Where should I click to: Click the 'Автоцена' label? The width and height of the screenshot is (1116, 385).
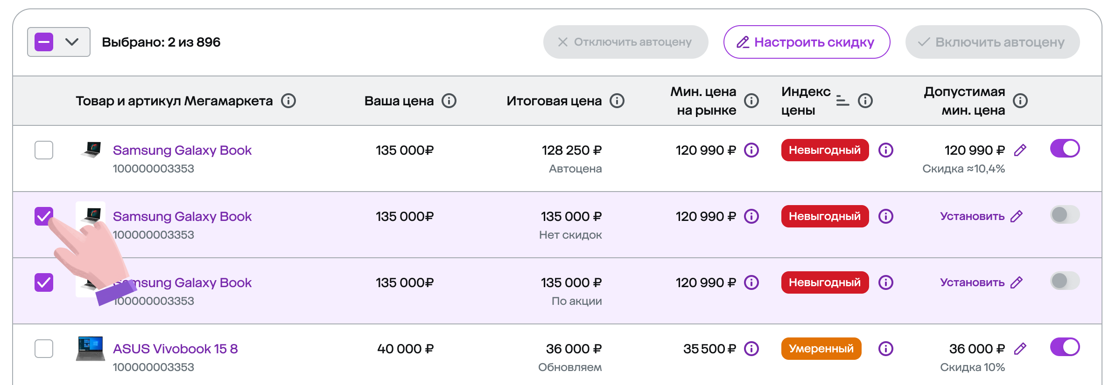click(x=575, y=169)
